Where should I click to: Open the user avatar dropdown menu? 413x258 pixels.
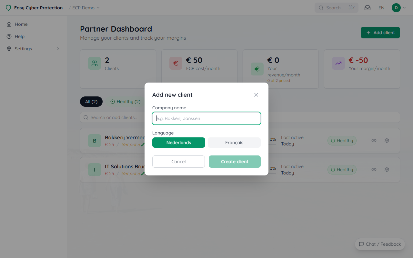pyautogui.click(x=398, y=7)
